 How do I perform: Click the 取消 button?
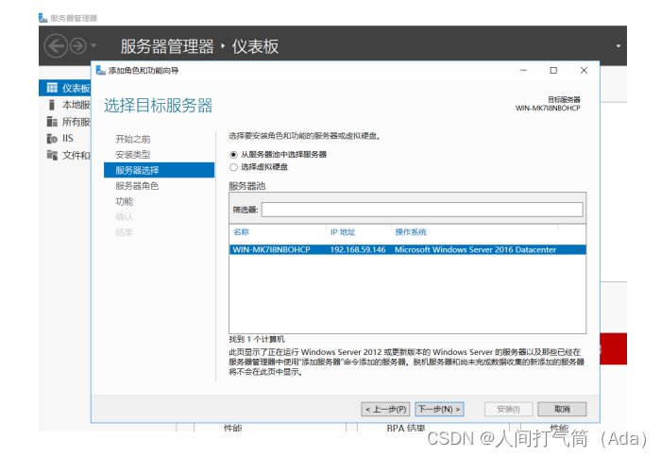[562, 409]
